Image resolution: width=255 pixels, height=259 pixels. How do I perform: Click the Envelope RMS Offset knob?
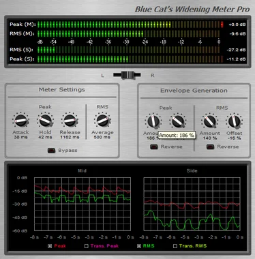click(x=235, y=121)
